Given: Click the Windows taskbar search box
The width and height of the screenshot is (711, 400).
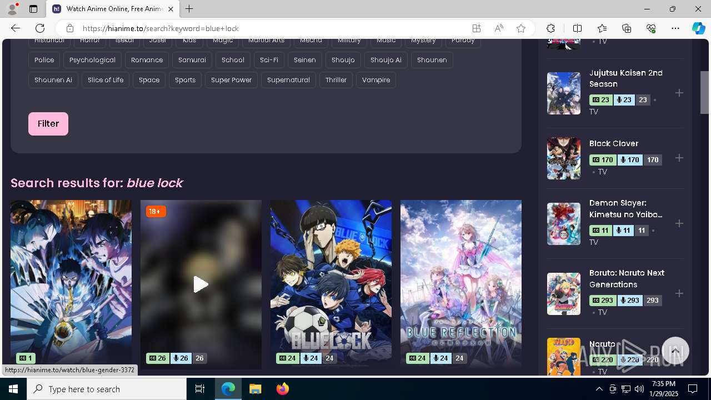Looking at the screenshot, I should pyautogui.click(x=107, y=389).
